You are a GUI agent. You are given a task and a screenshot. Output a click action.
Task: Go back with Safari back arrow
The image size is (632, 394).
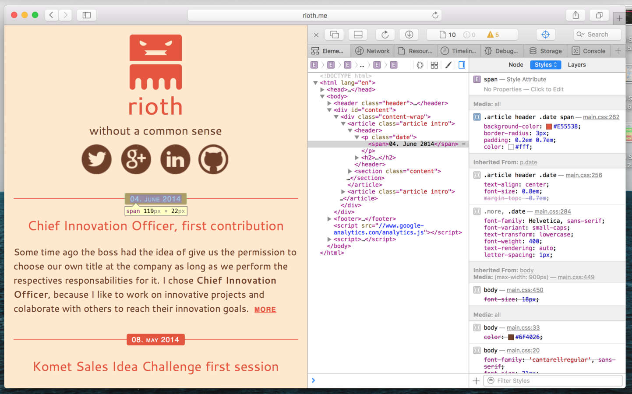coord(51,15)
